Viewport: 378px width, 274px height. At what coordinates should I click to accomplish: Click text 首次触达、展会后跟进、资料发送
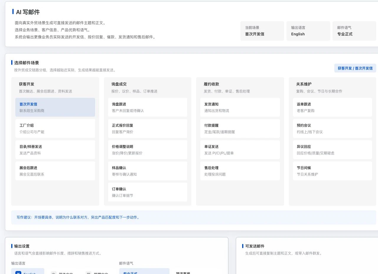pyautogui.click(x=45, y=91)
